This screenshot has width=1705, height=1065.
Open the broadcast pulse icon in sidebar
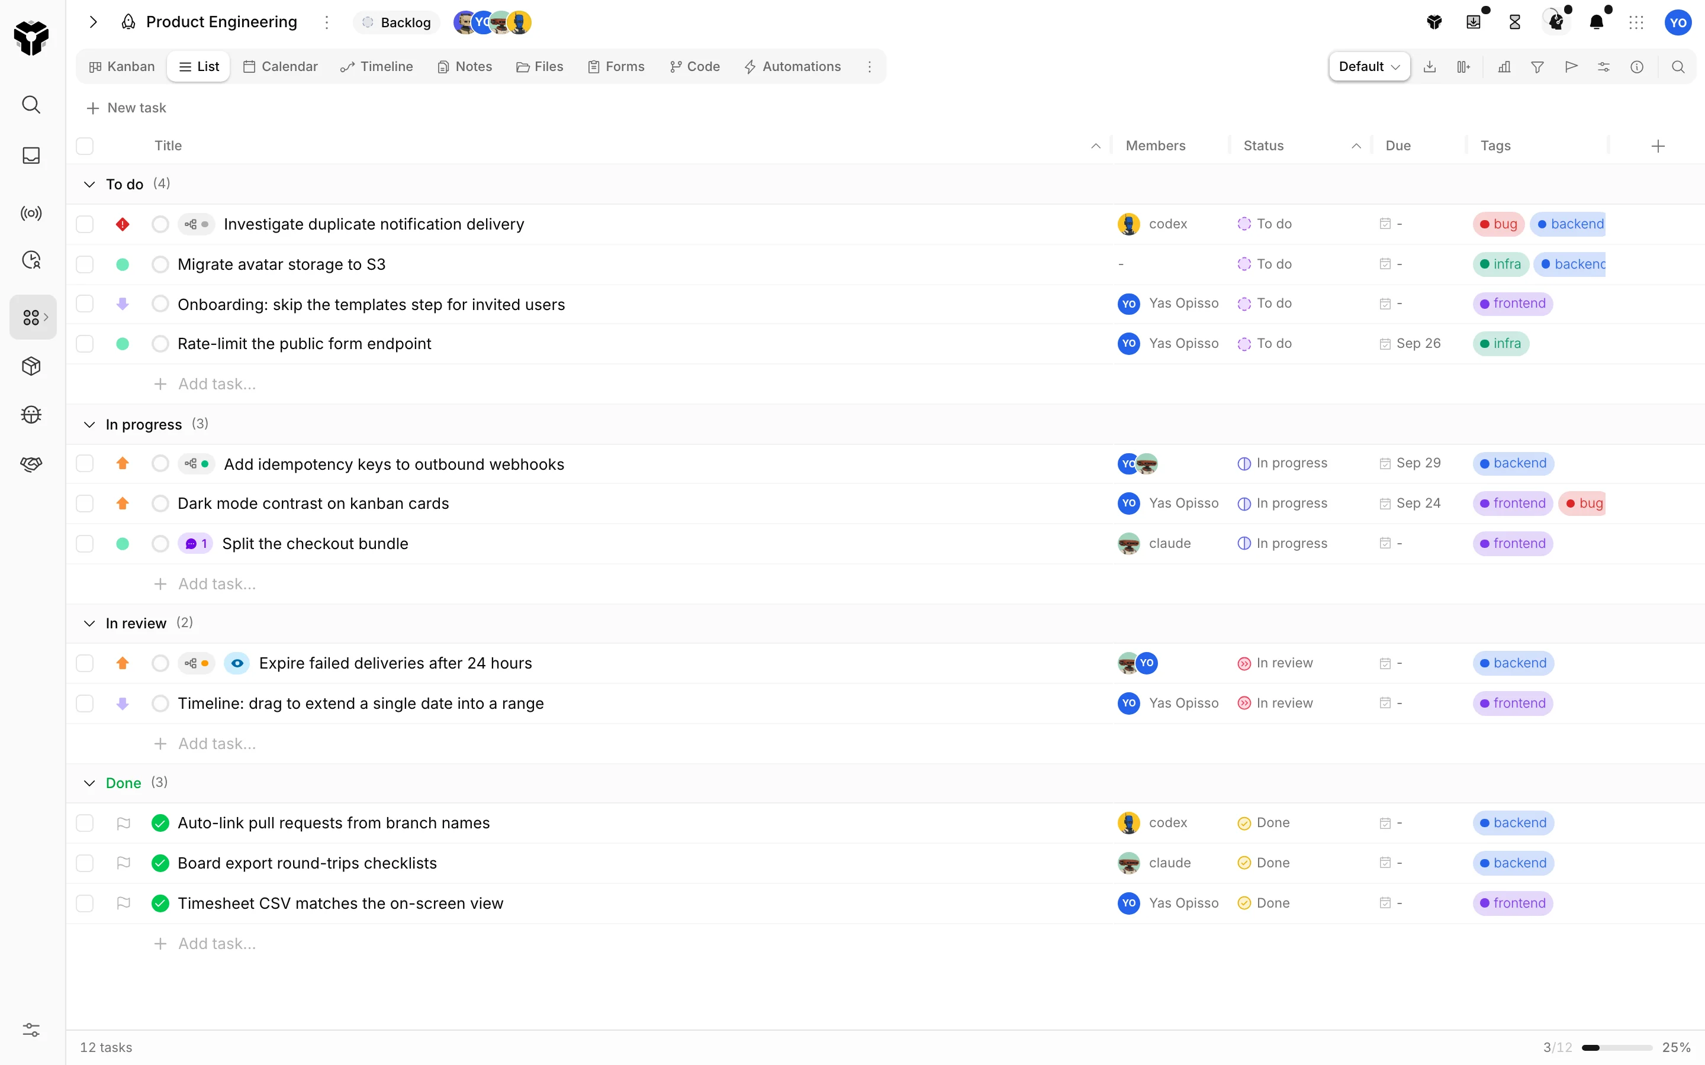point(31,214)
